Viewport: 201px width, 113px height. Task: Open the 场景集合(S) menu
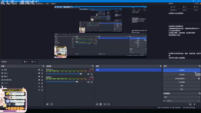(x=40, y=4)
